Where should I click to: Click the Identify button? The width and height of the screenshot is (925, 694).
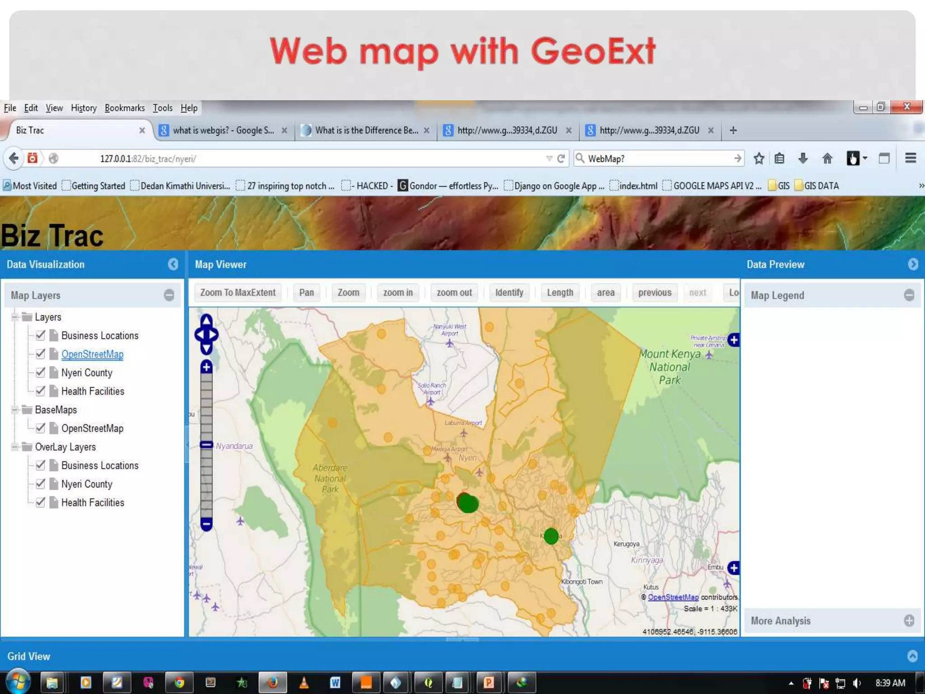(509, 293)
